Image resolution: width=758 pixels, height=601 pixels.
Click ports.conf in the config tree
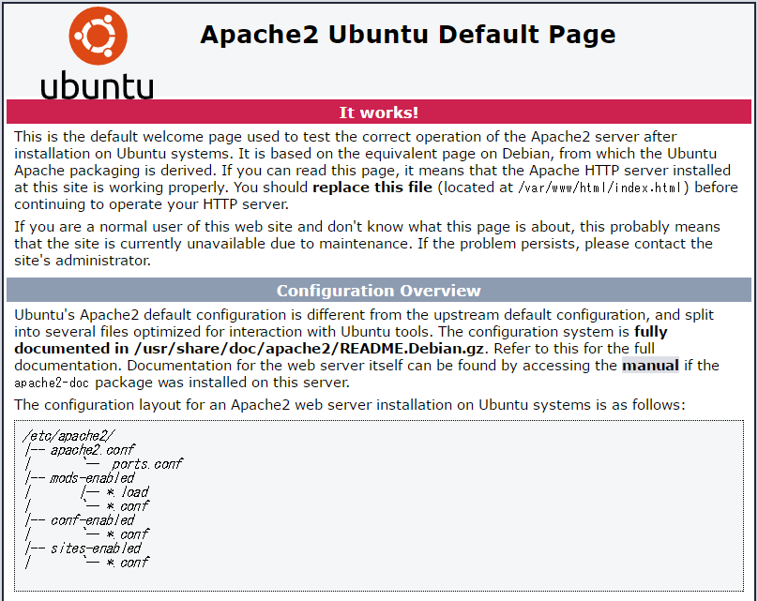(146, 463)
